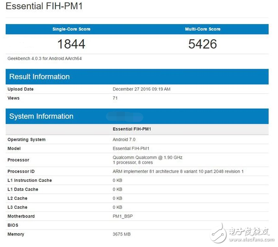Click the multi-core score 5426
This screenshot has width=278, height=247.
tap(203, 44)
